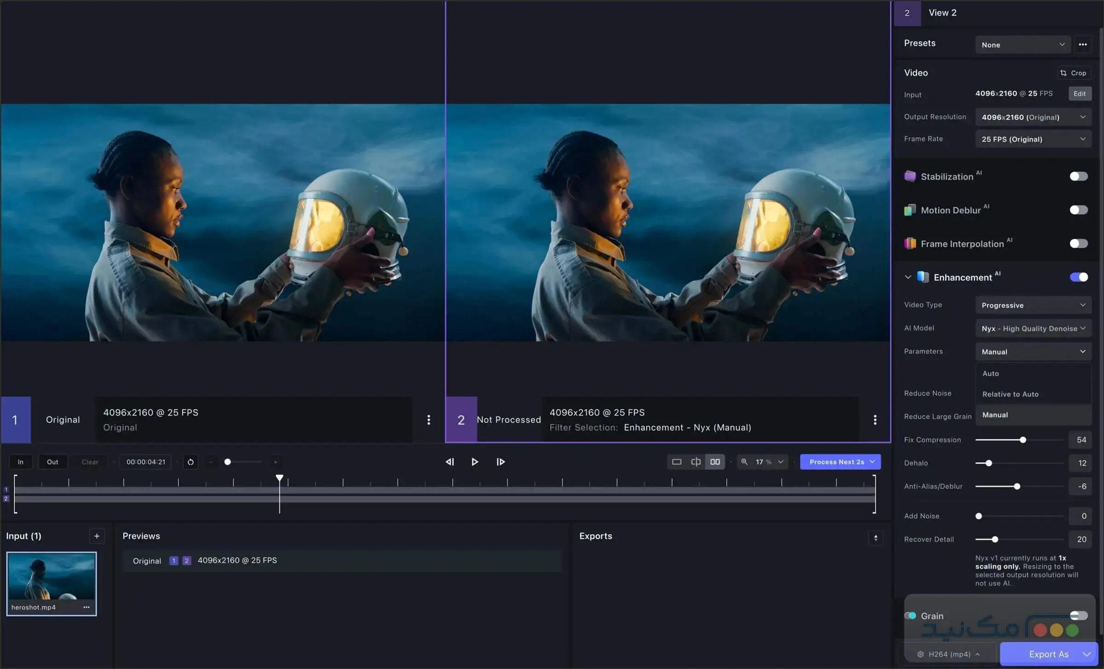Open the gear settings icon next to H264
The width and height of the screenshot is (1104, 669).
click(x=920, y=654)
